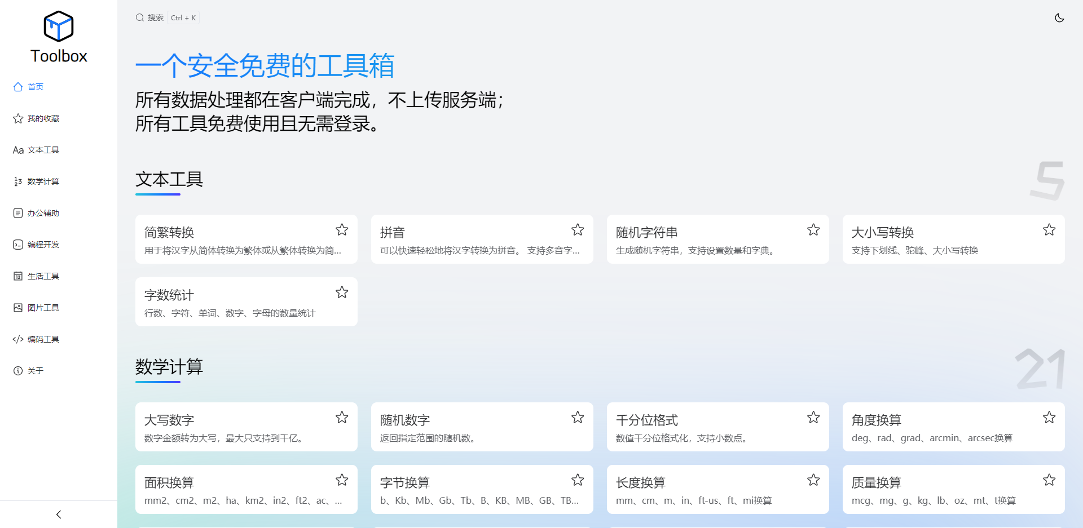This screenshot has height=528, width=1083.
Task: Favorite the 千分位格式 tool star
Action: [813, 418]
